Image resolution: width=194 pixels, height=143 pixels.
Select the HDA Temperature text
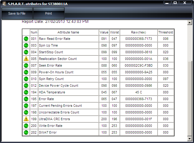click(x=52, y=92)
